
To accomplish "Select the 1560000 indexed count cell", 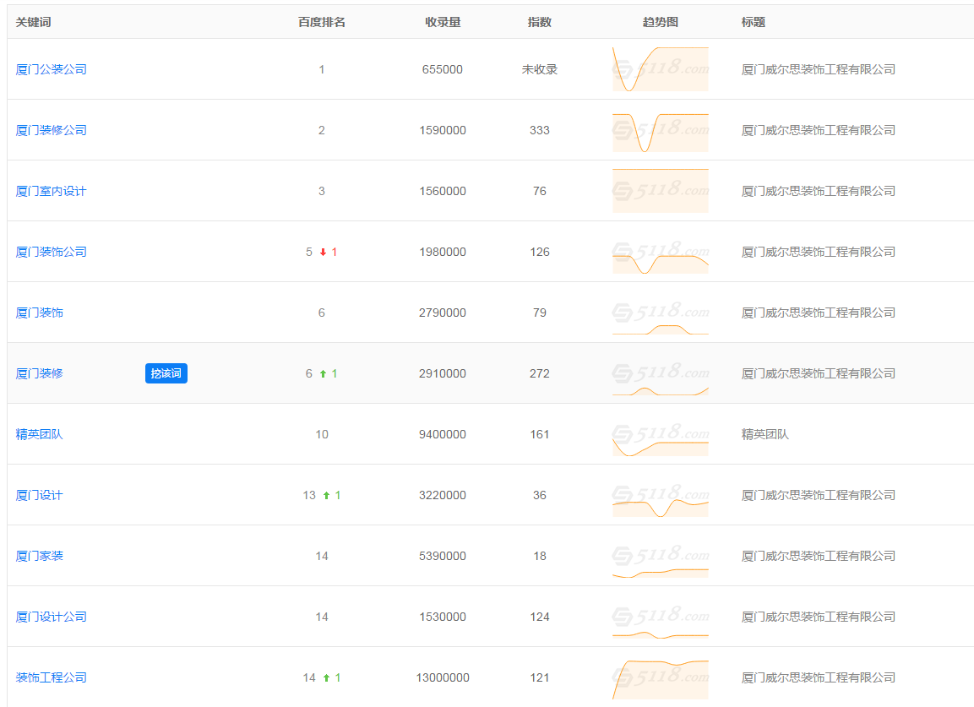I will click(x=443, y=192).
